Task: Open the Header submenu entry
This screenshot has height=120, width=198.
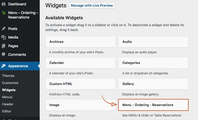Action: click(x=8, y=104)
